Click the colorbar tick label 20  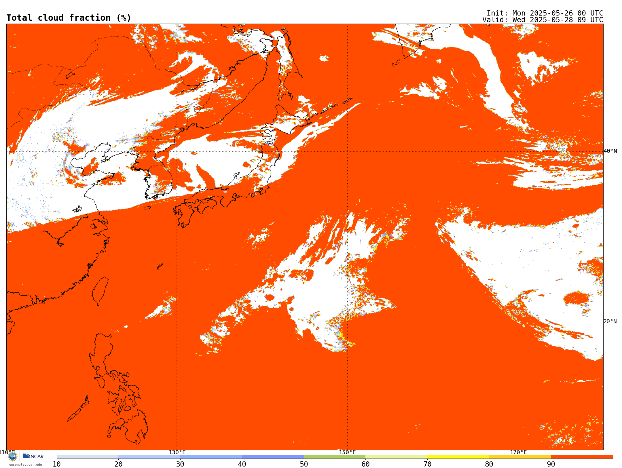coord(118,464)
